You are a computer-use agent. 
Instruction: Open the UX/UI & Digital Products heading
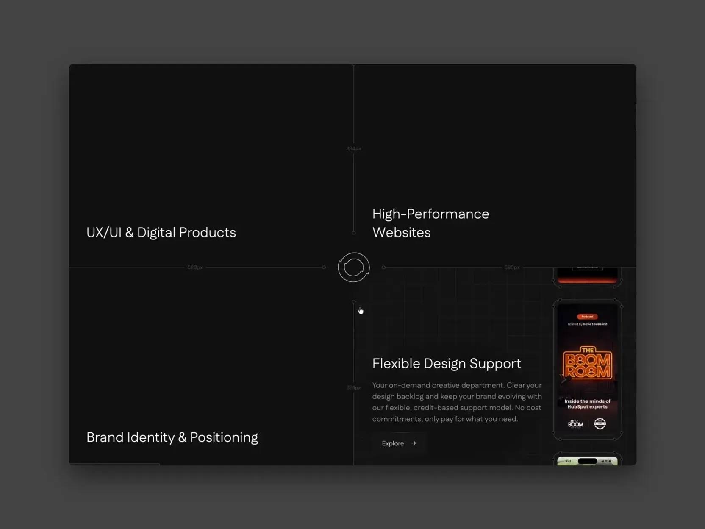click(161, 232)
